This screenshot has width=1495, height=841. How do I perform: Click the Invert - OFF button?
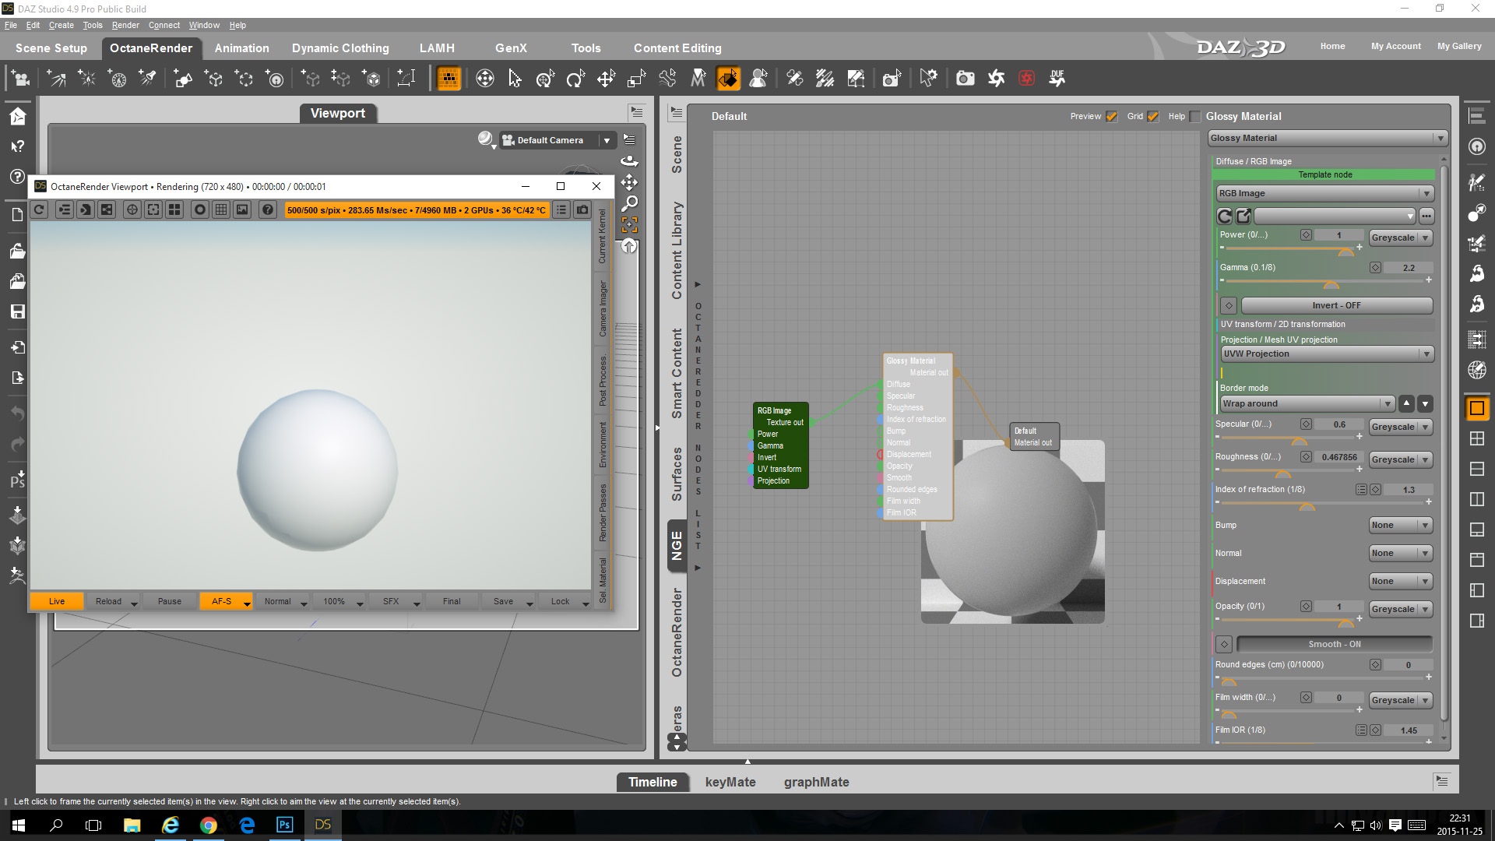[x=1335, y=305]
